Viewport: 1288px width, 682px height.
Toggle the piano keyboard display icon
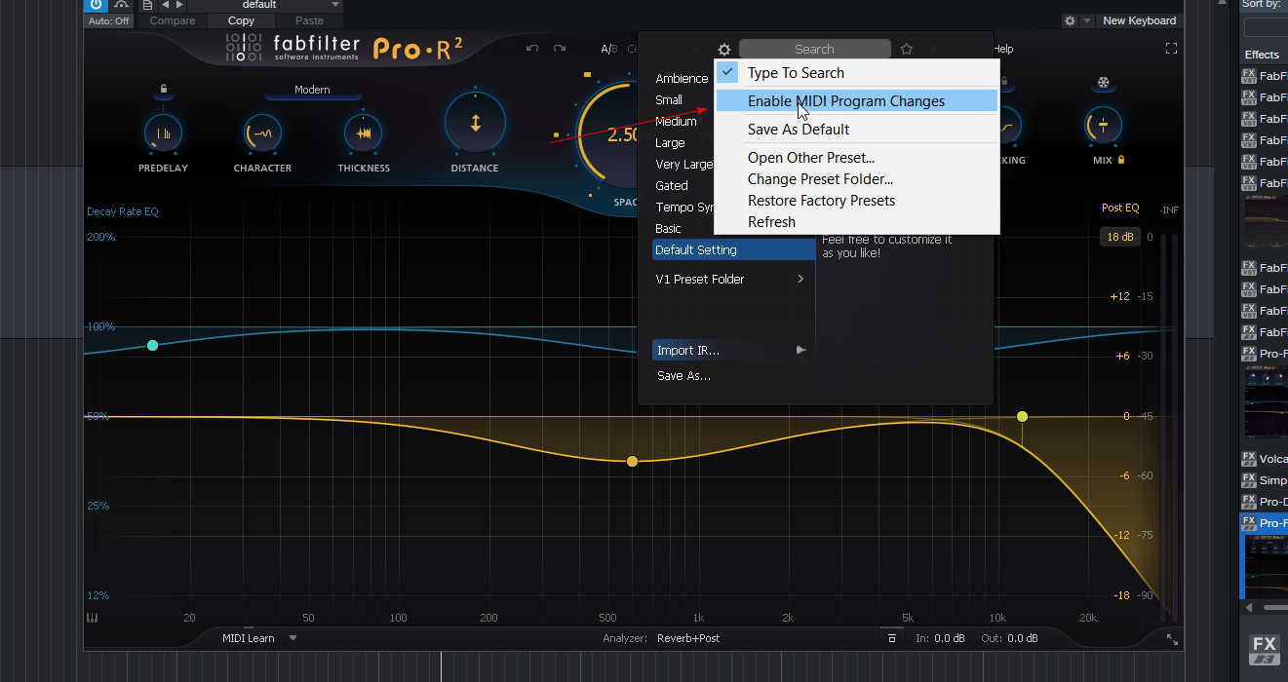point(93,618)
